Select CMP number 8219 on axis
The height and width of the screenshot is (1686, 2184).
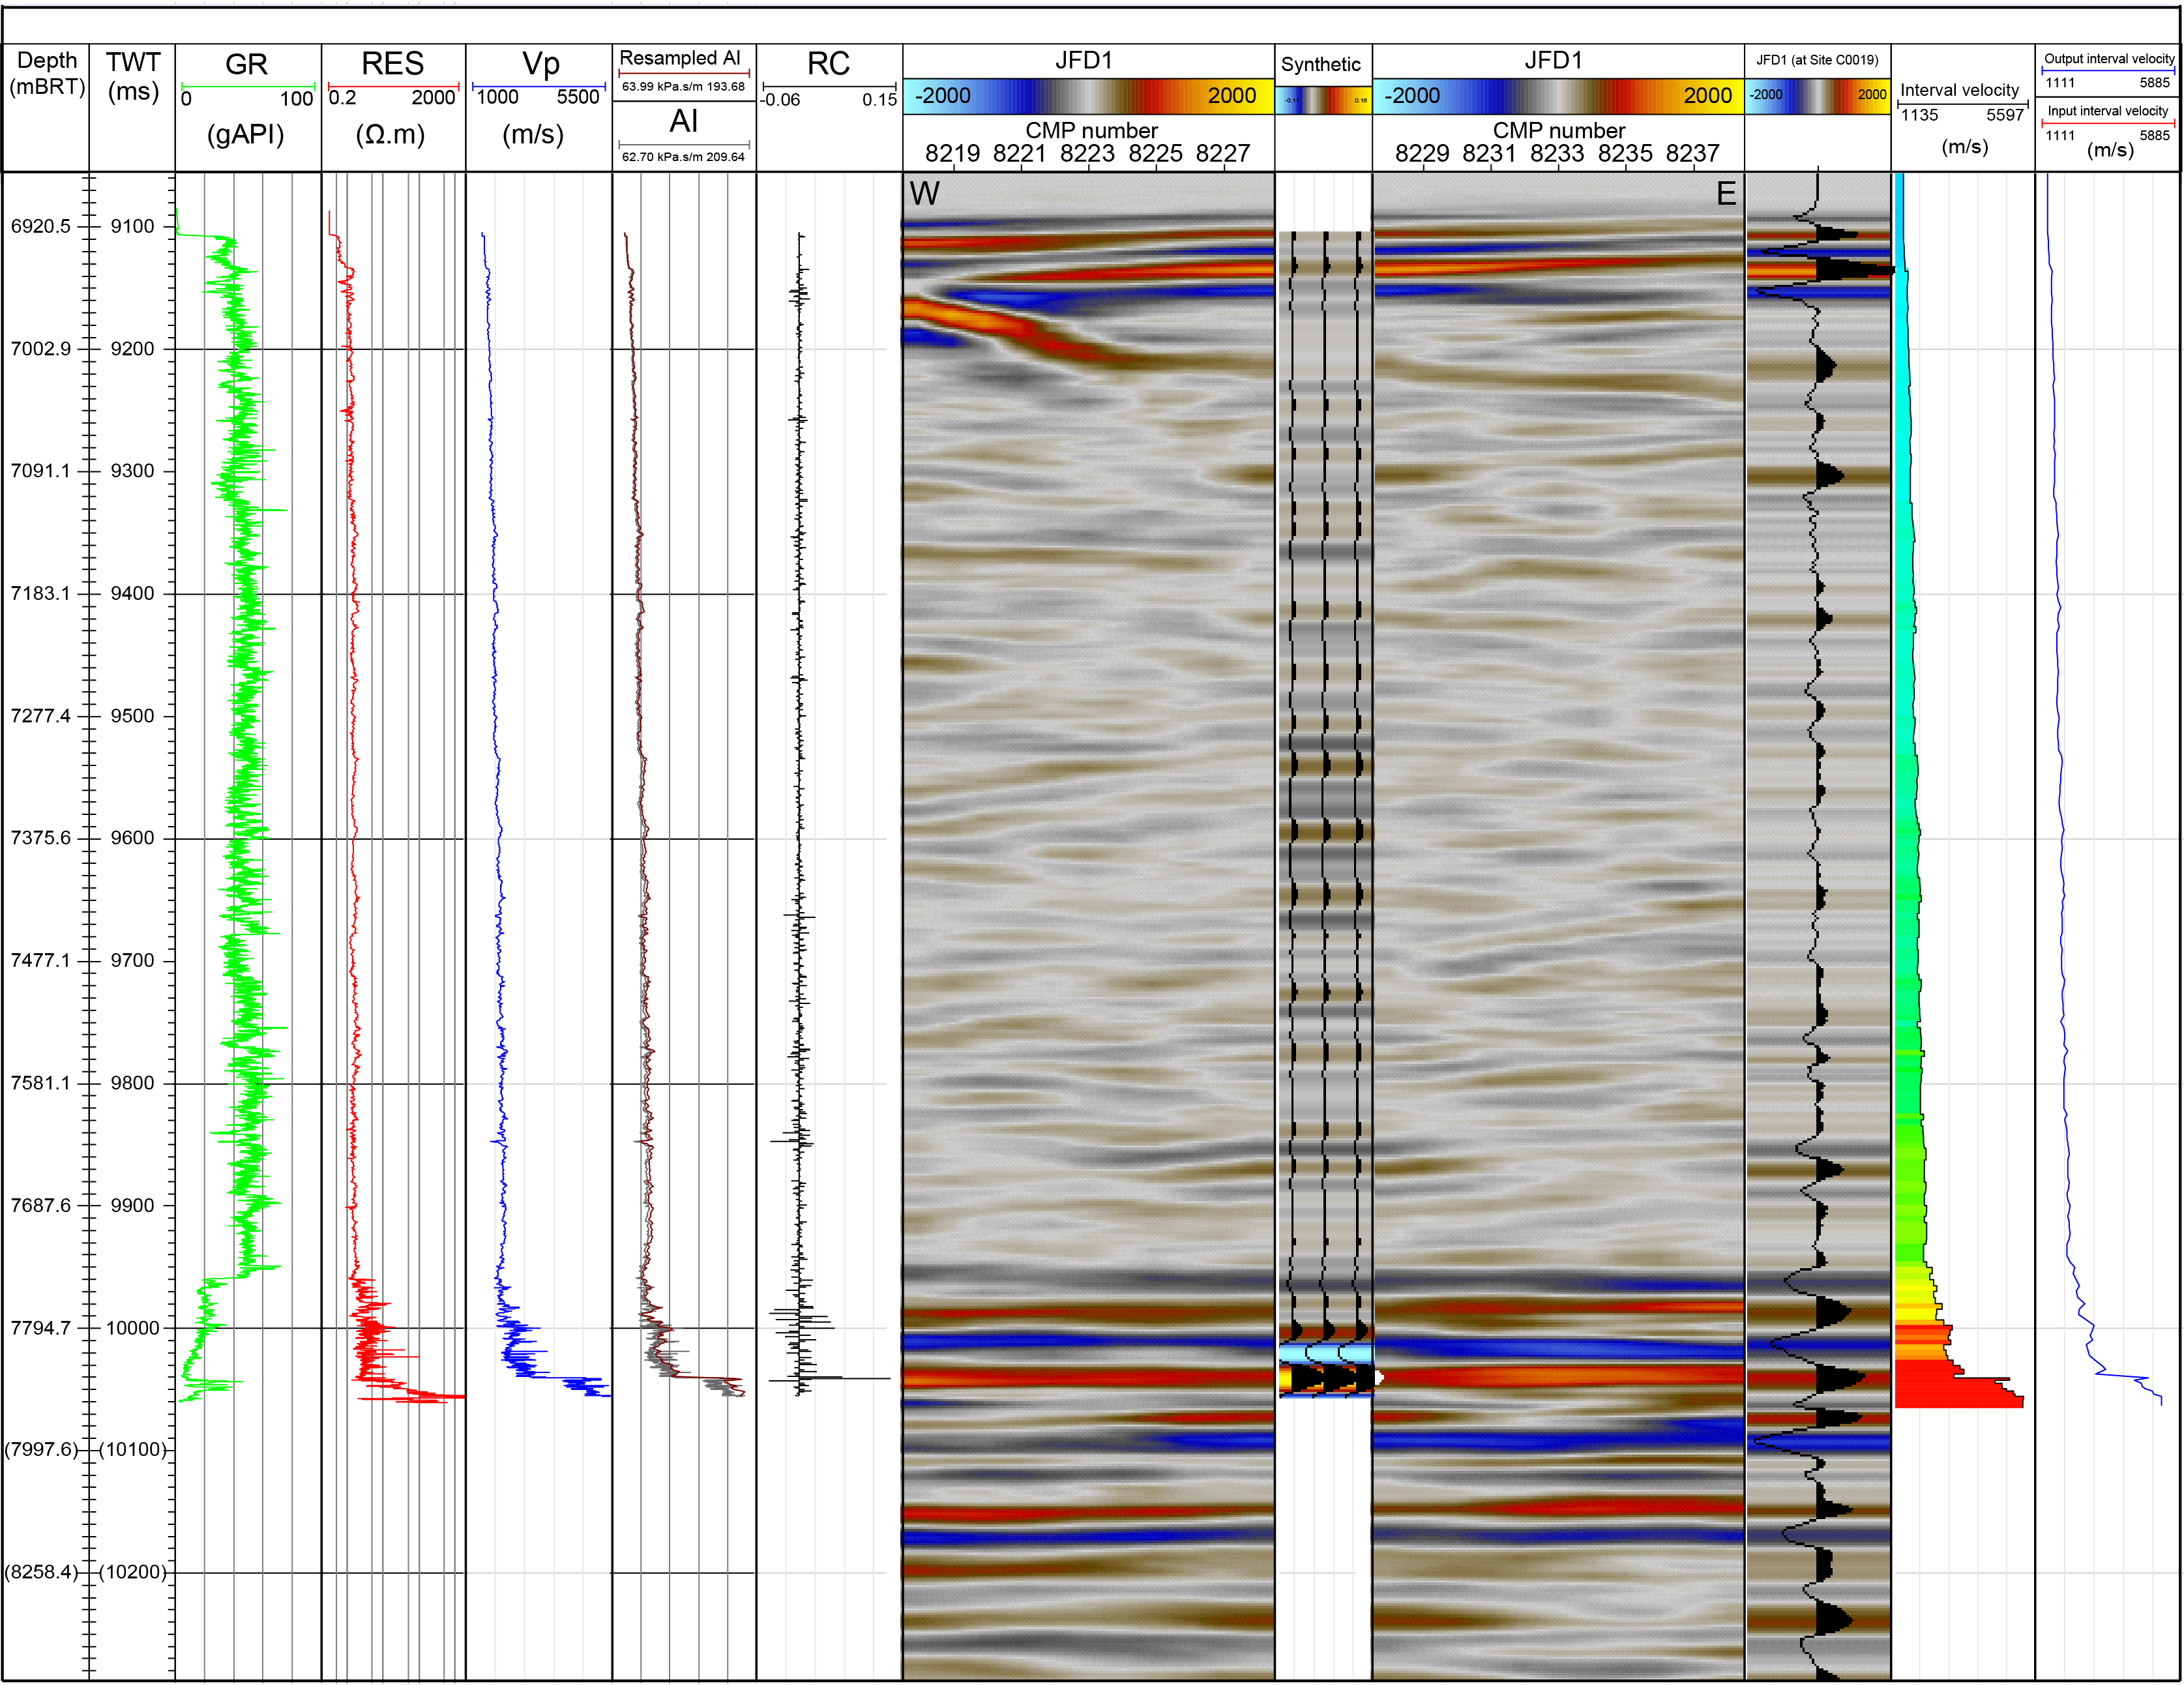click(x=952, y=153)
